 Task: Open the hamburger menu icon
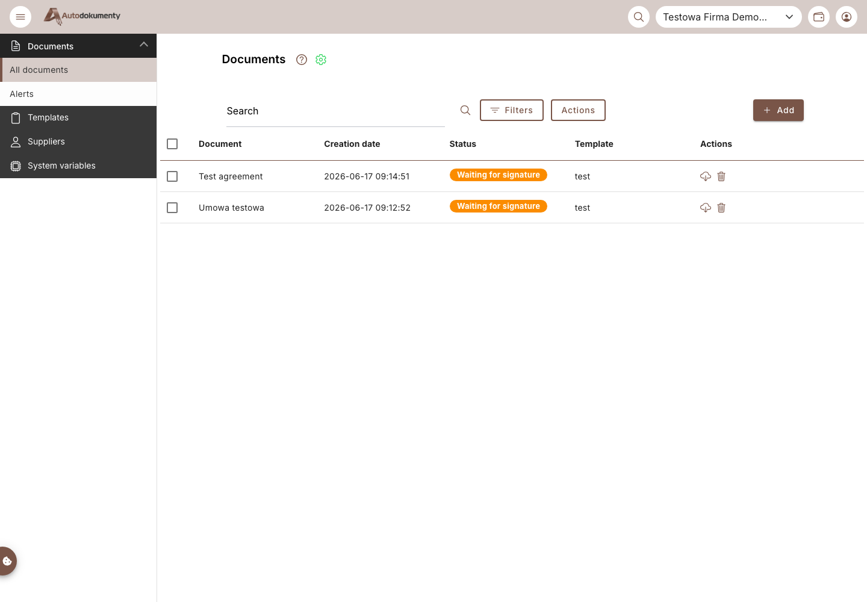pyautogui.click(x=20, y=17)
